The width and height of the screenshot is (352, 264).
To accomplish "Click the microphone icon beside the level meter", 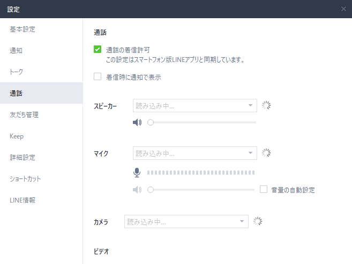I will click(137, 173).
